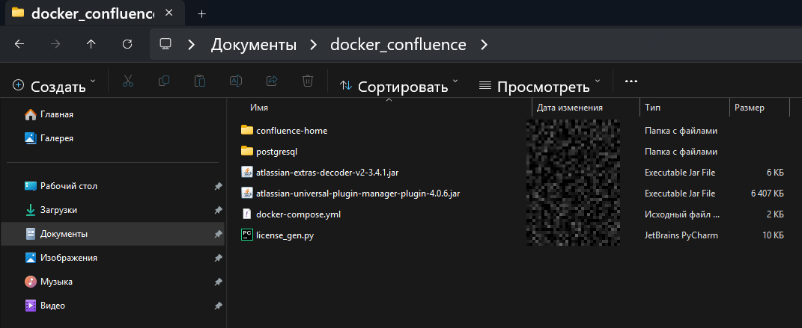The width and height of the screenshot is (802, 328).
Task: Sort by the Размер column header
Action: point(750,108)
